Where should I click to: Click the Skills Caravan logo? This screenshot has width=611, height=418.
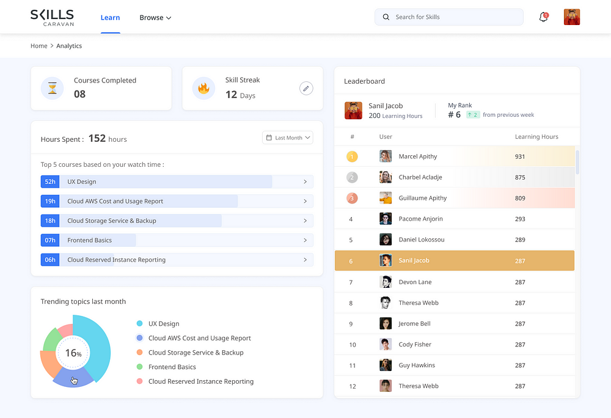click(x=52, y=18)
